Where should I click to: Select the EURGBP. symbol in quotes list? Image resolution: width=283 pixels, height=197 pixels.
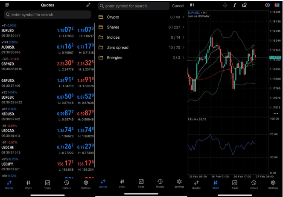click(8, 97)
